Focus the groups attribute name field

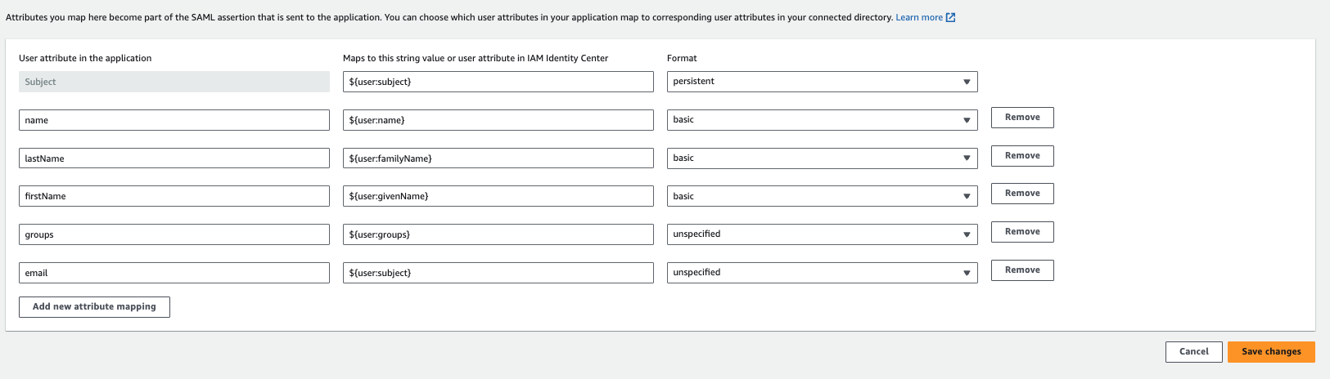174,234
